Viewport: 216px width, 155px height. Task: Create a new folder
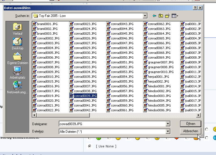(167, 16)
